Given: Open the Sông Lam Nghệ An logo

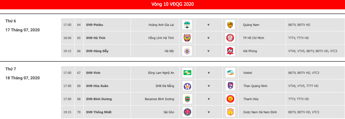Looking at the screenshot, I should [x=187, y=73].
